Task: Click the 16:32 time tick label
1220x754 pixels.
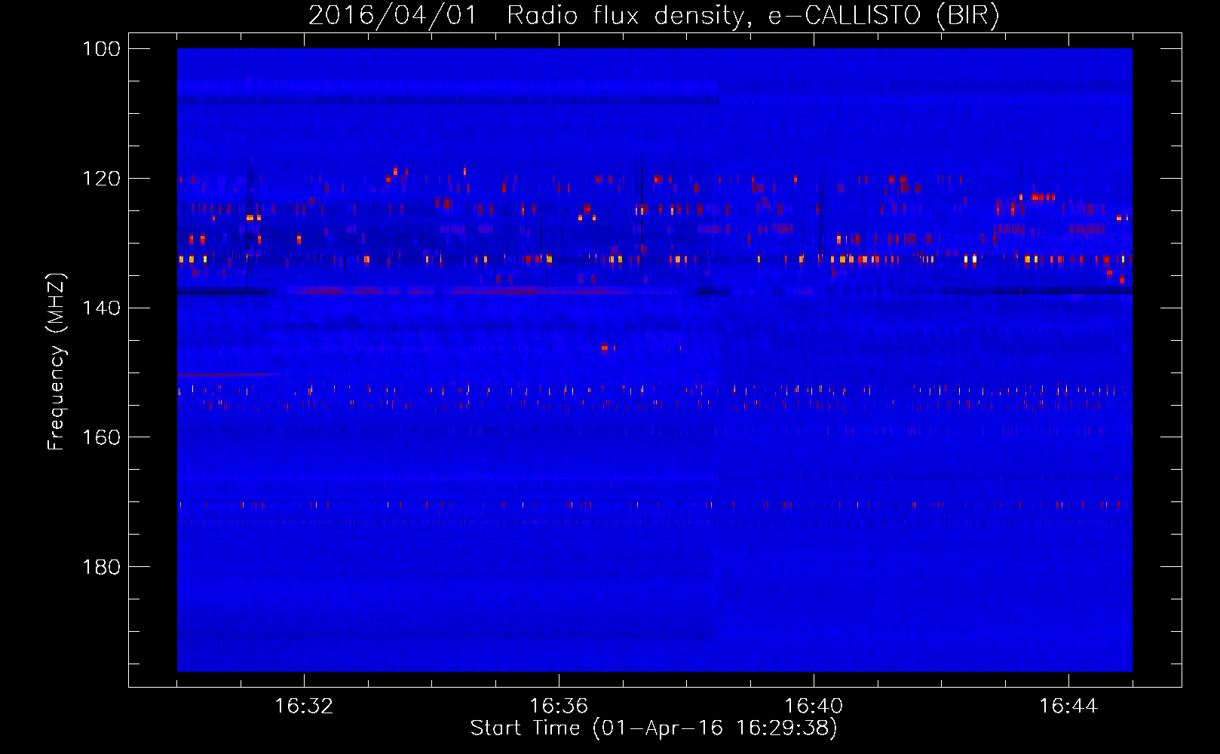Action: click(304, 706)
